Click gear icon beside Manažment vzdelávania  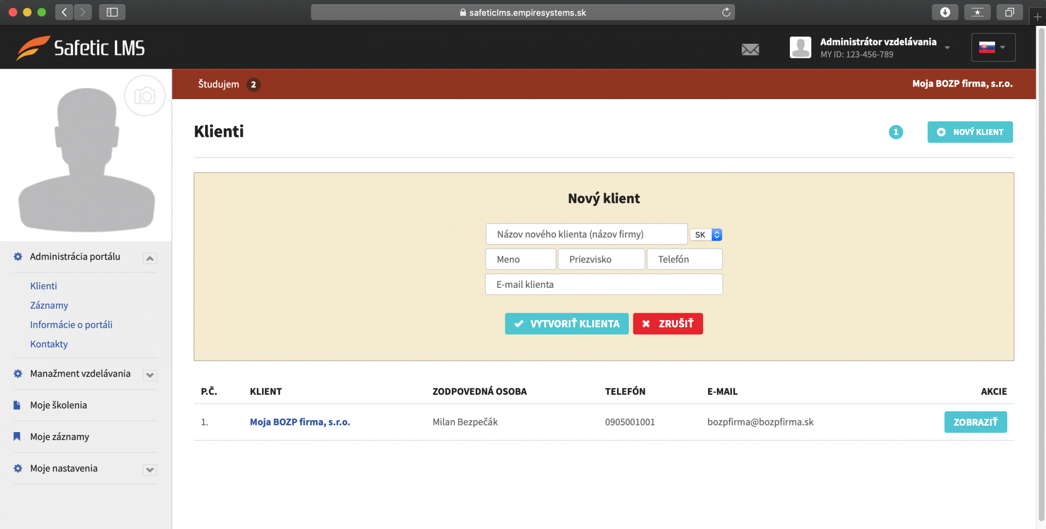(x=18, y=373)
